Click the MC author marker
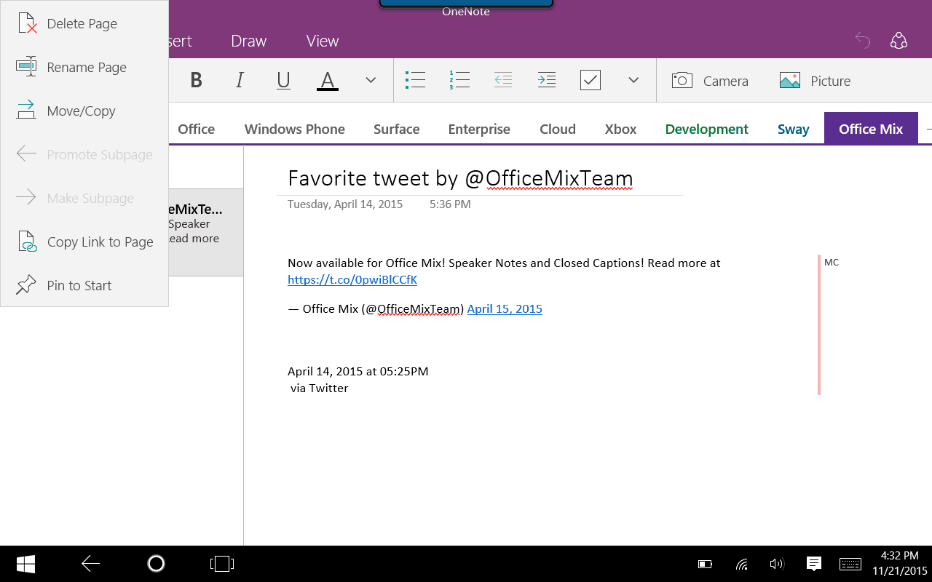 point(832,263)
